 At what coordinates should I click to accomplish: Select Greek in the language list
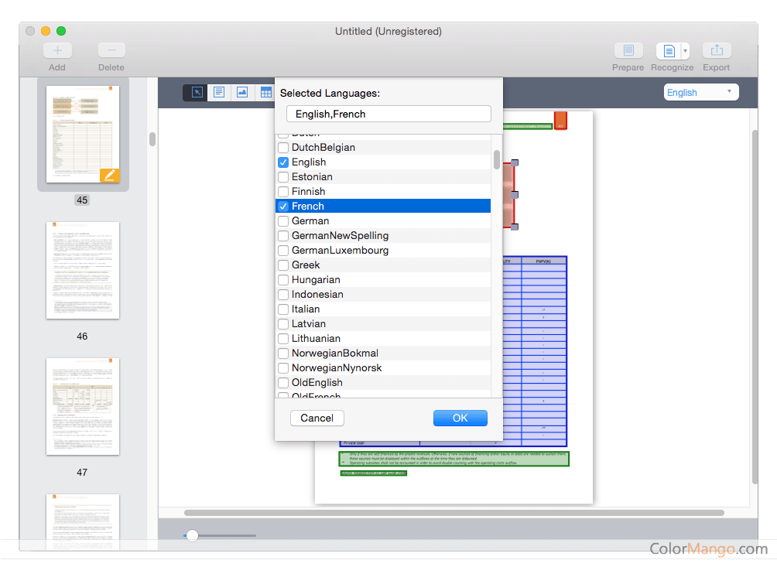(306, 265)
